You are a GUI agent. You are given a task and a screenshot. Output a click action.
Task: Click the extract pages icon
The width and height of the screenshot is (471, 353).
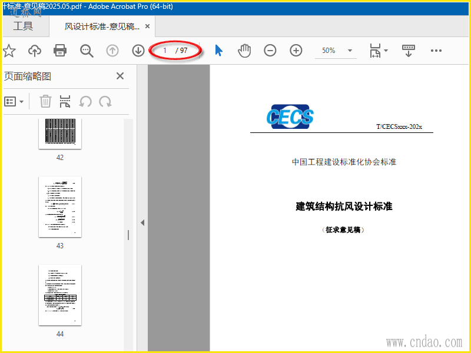click(x=65, y=101)
